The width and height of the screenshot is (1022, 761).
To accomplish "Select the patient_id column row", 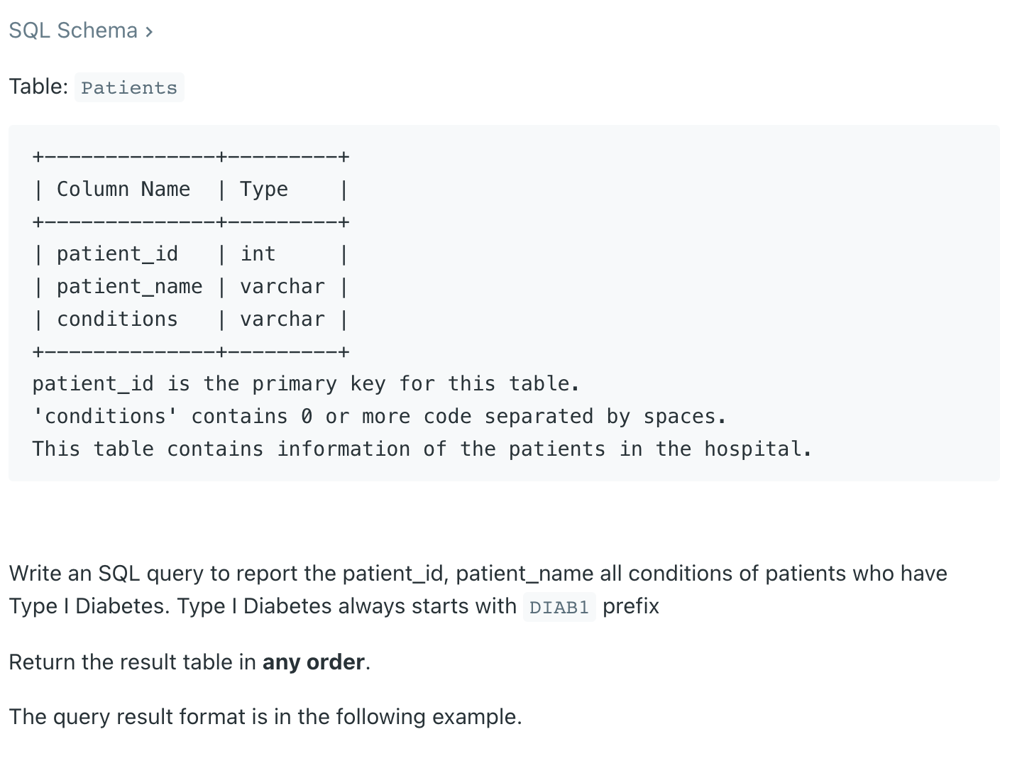I will (190, 254).
